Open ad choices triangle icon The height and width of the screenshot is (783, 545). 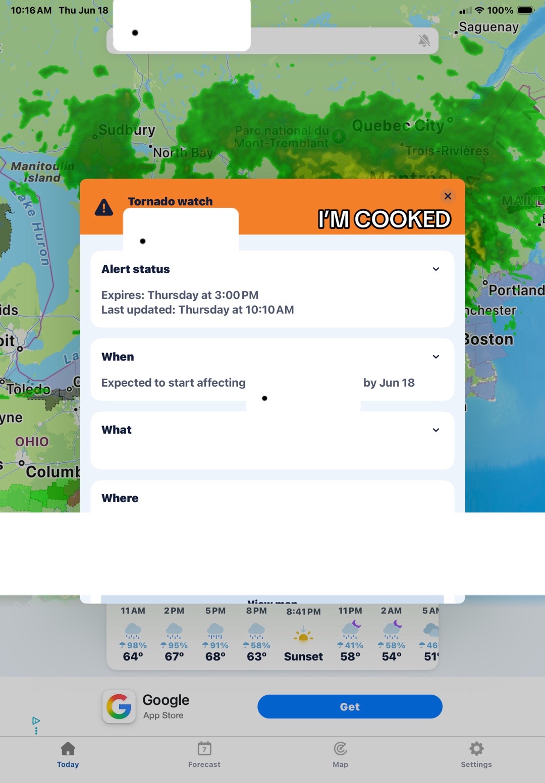pos(36,720)
